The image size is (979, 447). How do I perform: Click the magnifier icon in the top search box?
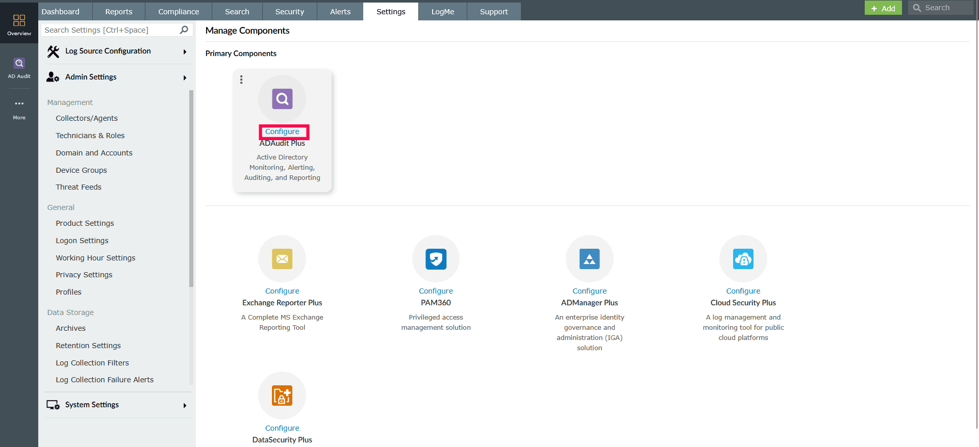[x=917, y=8]
